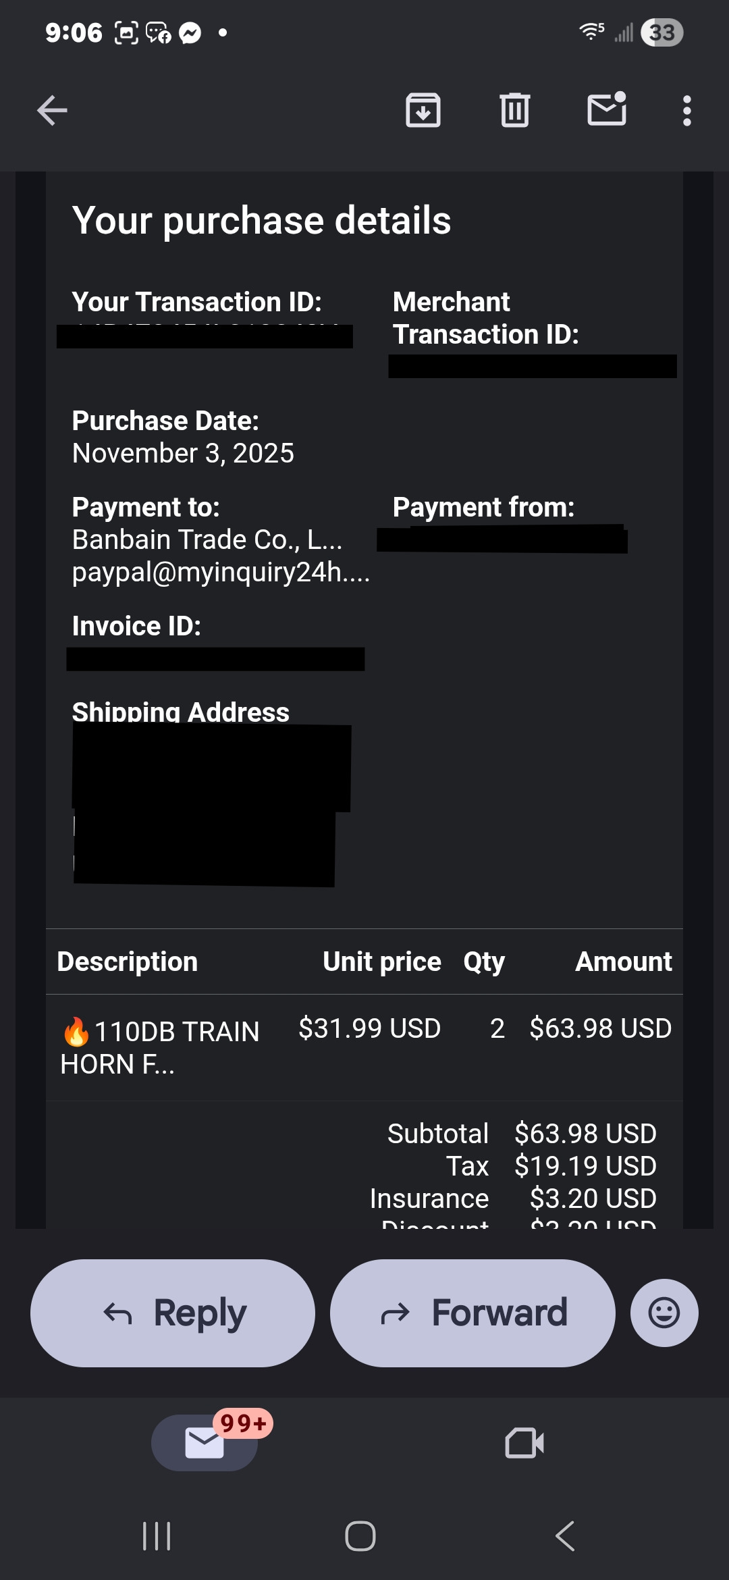Viewport: 729px width, 1580px height.
Task: Tap the paypal@myinquiry24h email address
Action: click(221, 573)
